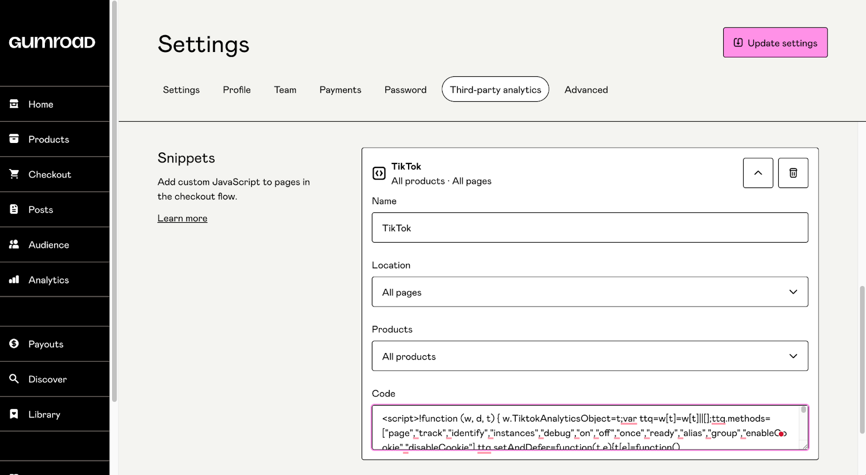Click the Checkout cart icon
Viewport: 866px width, 475px height.
[x=14, y=174]
